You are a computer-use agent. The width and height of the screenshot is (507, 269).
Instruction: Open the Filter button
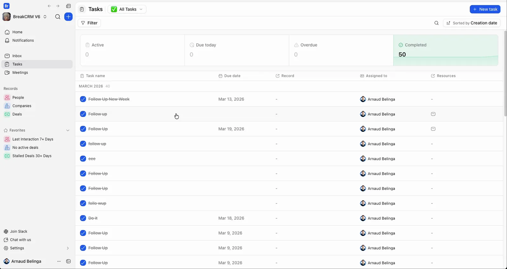pos(89,23)
